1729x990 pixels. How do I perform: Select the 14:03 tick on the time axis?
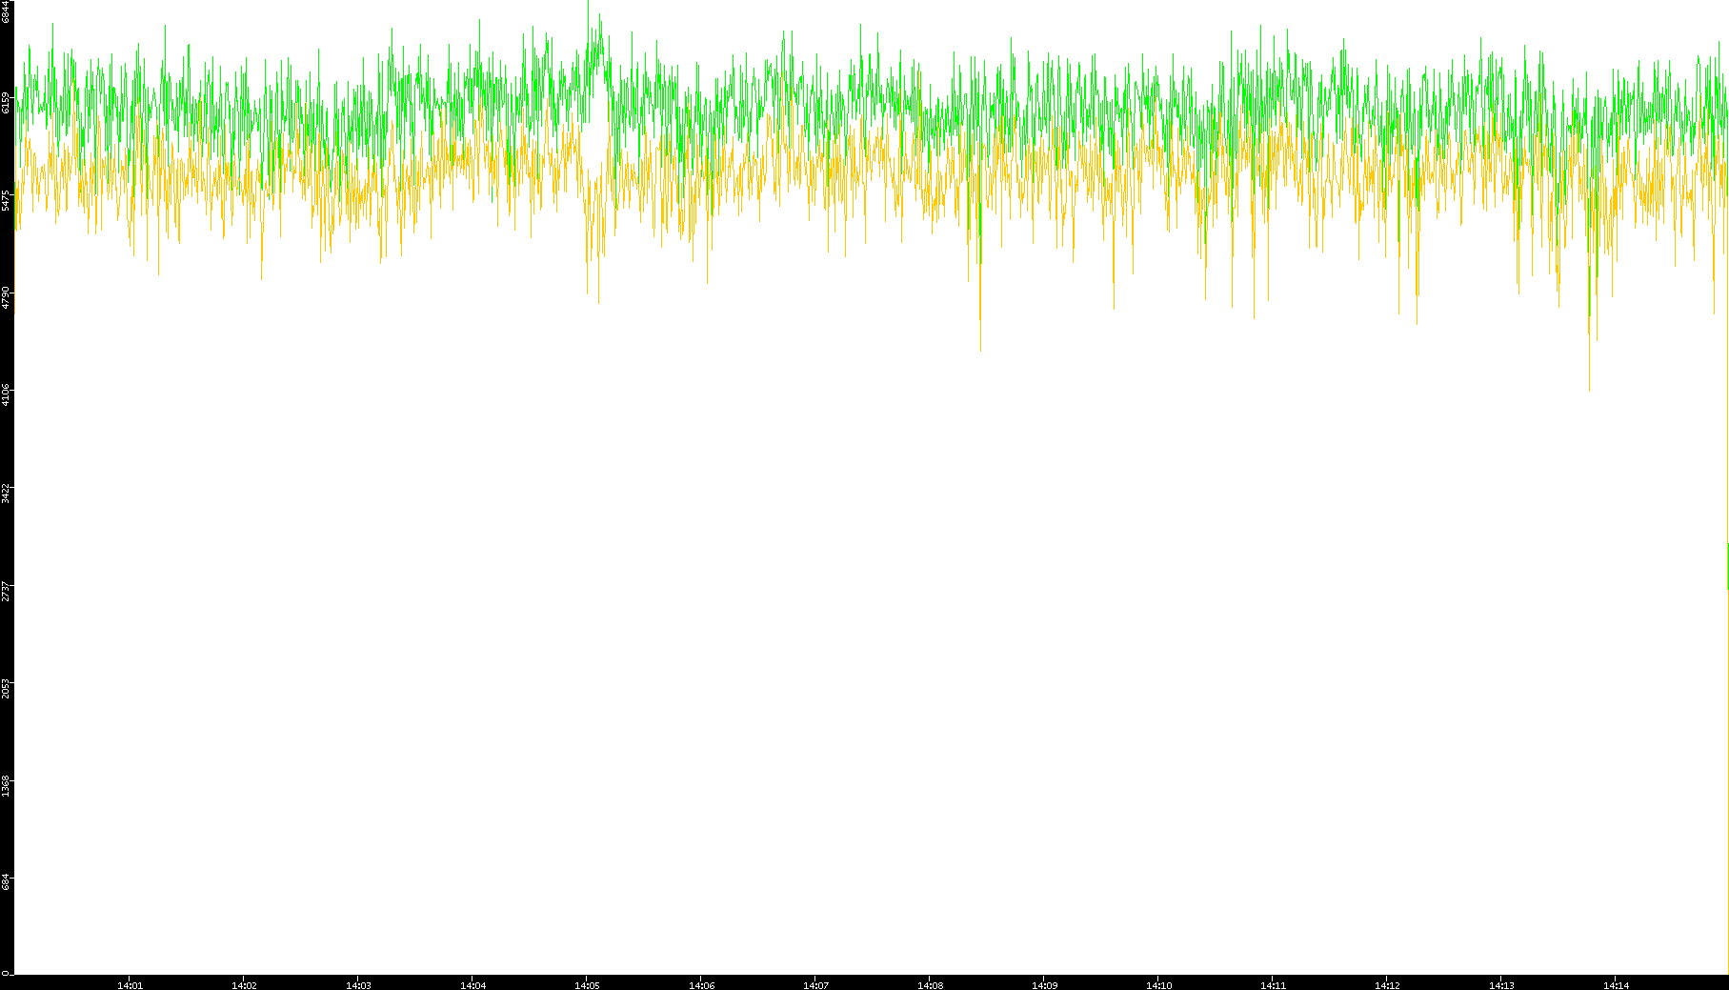coord(358,985)
